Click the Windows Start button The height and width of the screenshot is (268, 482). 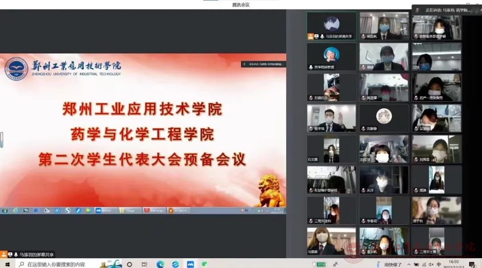pyautogui.click(x=8, y=264)
